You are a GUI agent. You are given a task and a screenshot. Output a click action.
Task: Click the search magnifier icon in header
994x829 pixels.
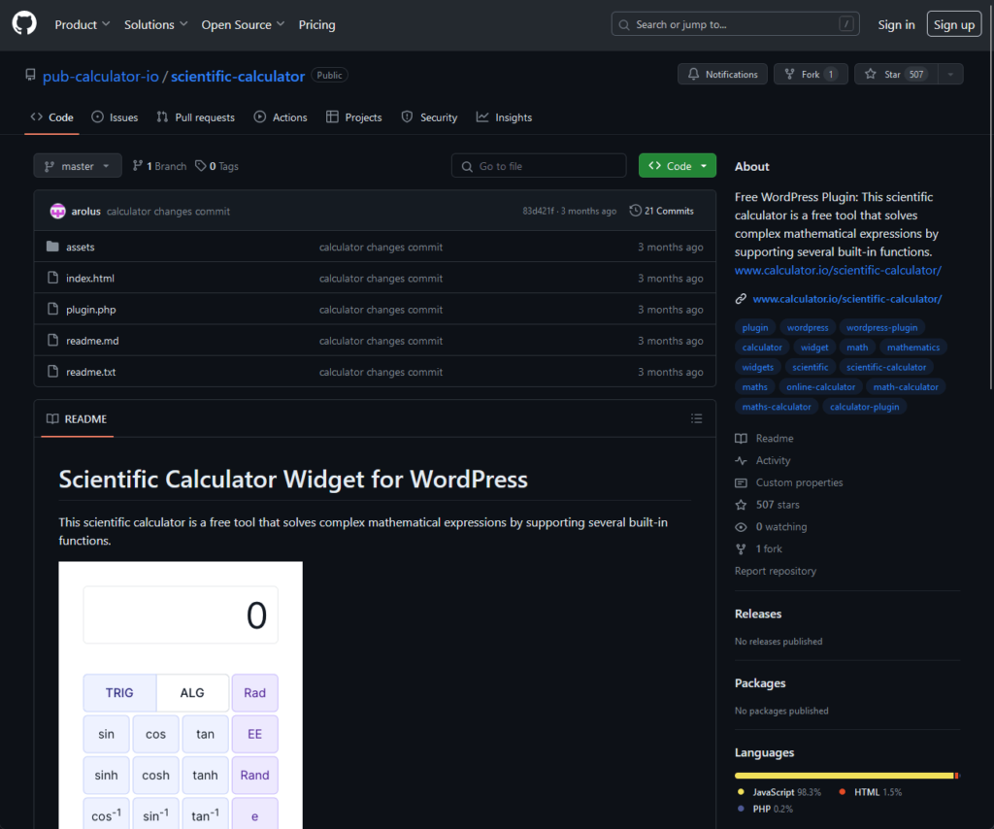point(624,24)
